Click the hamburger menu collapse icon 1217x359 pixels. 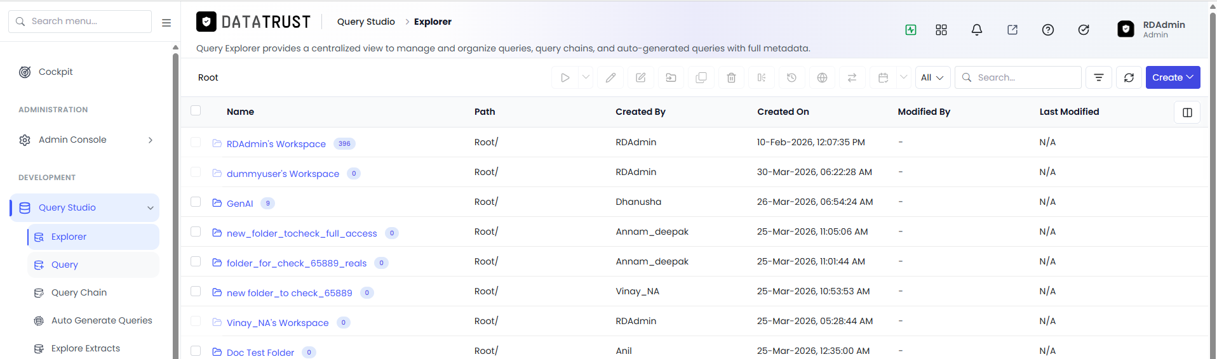(x=166, y=23)
